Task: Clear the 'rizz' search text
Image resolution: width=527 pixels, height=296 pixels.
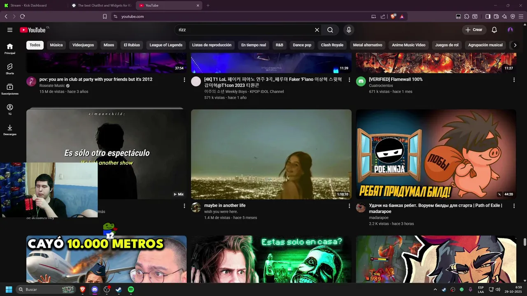Action: (317, 30)
